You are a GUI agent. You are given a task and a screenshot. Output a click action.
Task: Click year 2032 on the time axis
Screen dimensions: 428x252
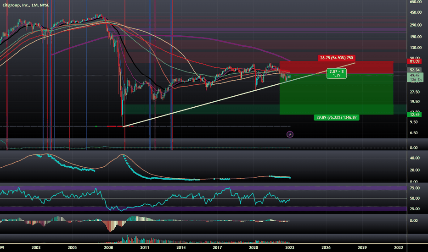[x=399, y=247]
